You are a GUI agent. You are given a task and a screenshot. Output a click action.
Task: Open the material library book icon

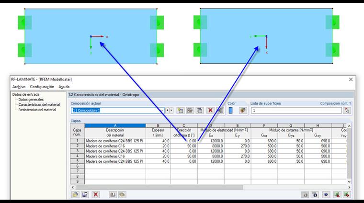tap(113, 195)
